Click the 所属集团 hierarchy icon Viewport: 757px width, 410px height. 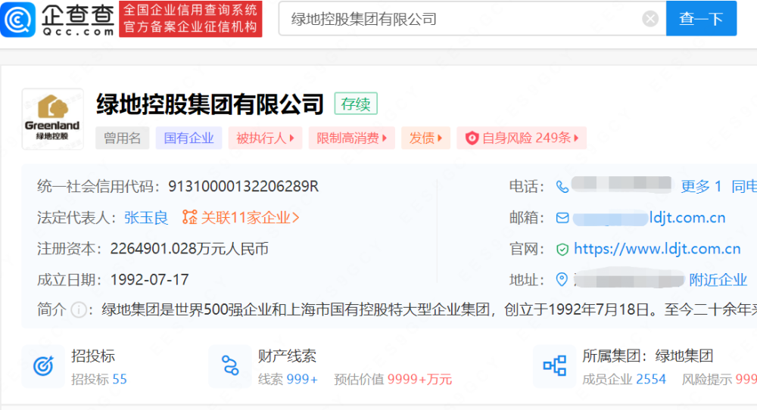pos(554,366)
